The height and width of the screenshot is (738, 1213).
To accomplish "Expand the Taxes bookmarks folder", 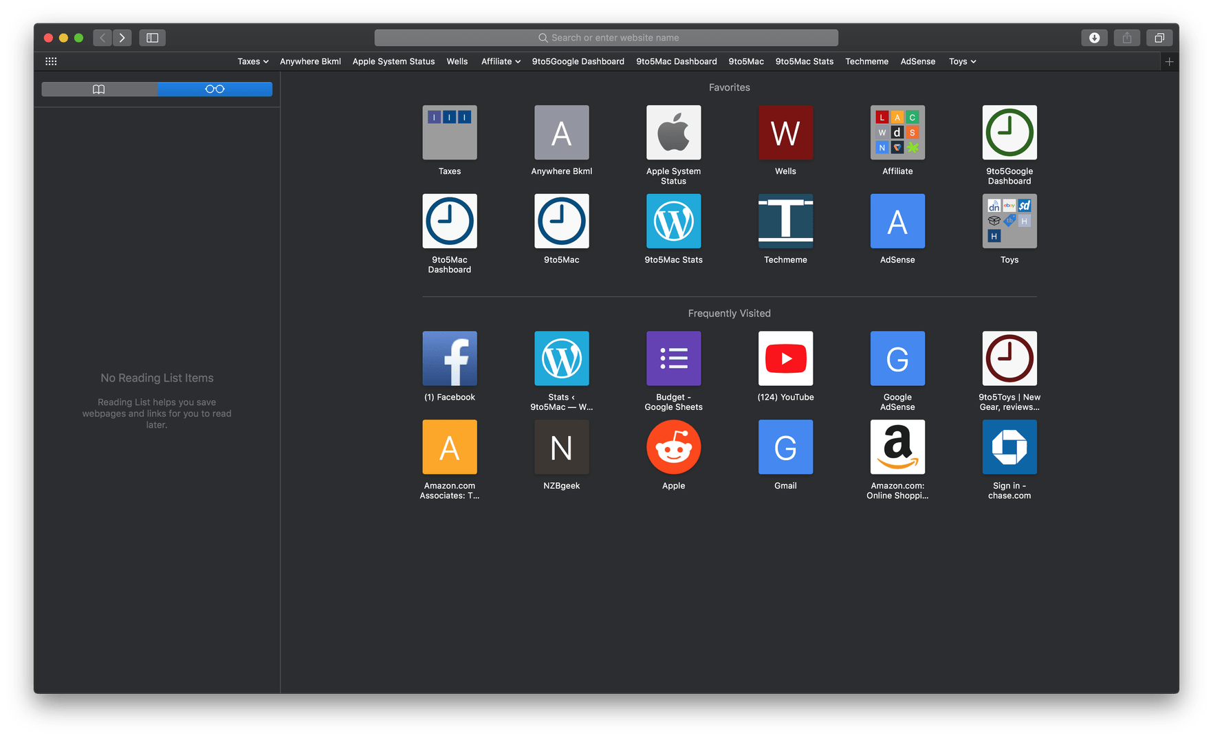I will coord(252,61).
